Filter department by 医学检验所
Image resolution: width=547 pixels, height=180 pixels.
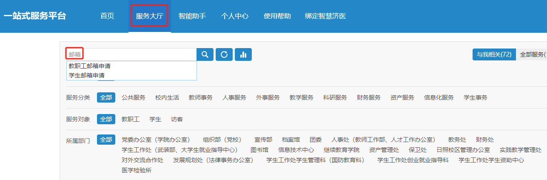[137, 170]
